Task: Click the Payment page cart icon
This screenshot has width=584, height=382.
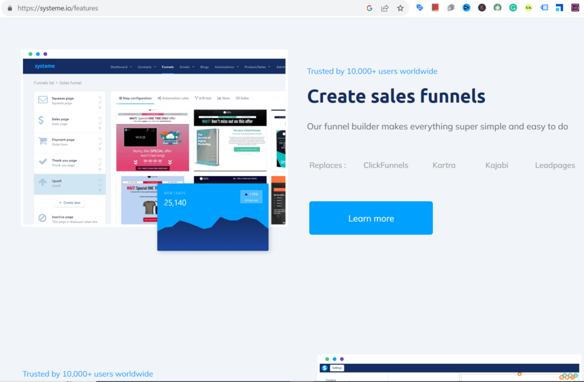Action: (43, 141)
